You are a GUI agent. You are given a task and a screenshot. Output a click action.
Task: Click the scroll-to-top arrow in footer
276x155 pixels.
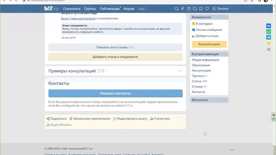tap(232, 150)
